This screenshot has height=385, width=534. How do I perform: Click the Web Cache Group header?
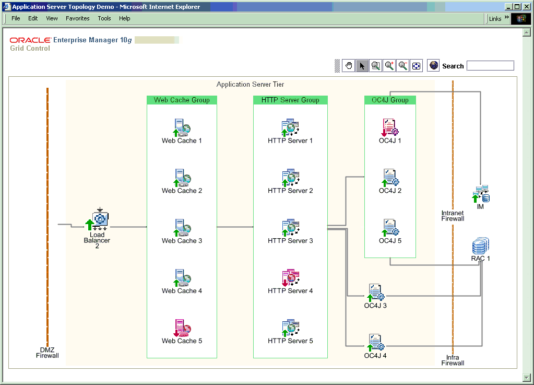click(182, 100)
